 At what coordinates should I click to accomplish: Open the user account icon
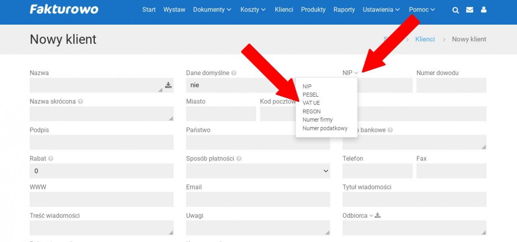click(484, 10)
